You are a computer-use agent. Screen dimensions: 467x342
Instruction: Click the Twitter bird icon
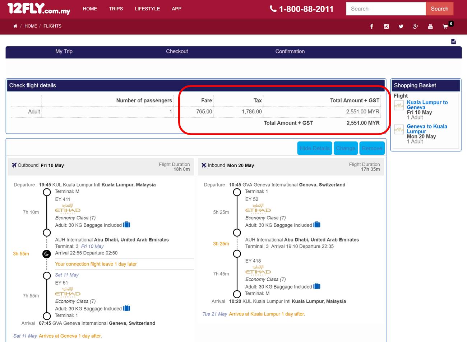[x=401, y=26]
